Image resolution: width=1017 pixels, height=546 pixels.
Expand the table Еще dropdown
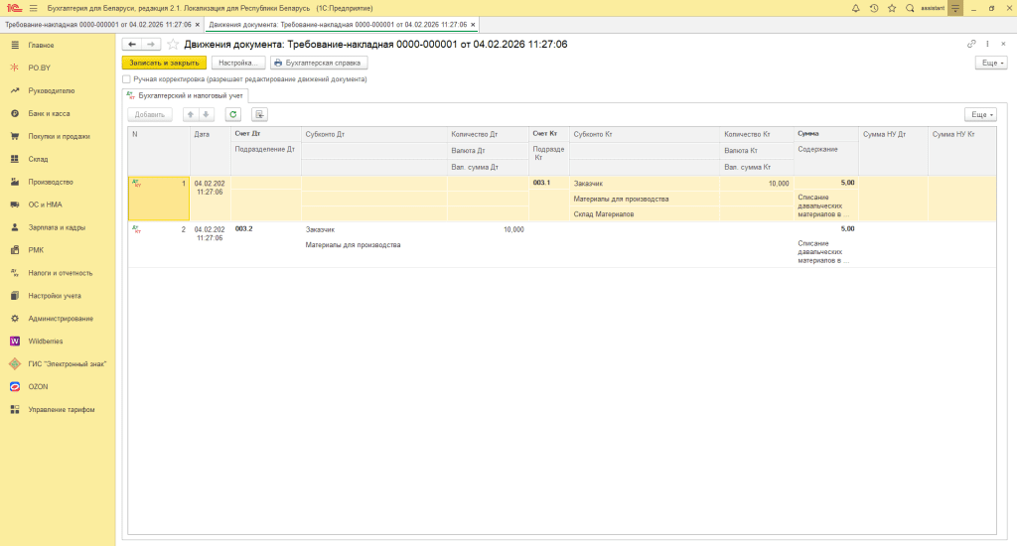coord(979,114)
